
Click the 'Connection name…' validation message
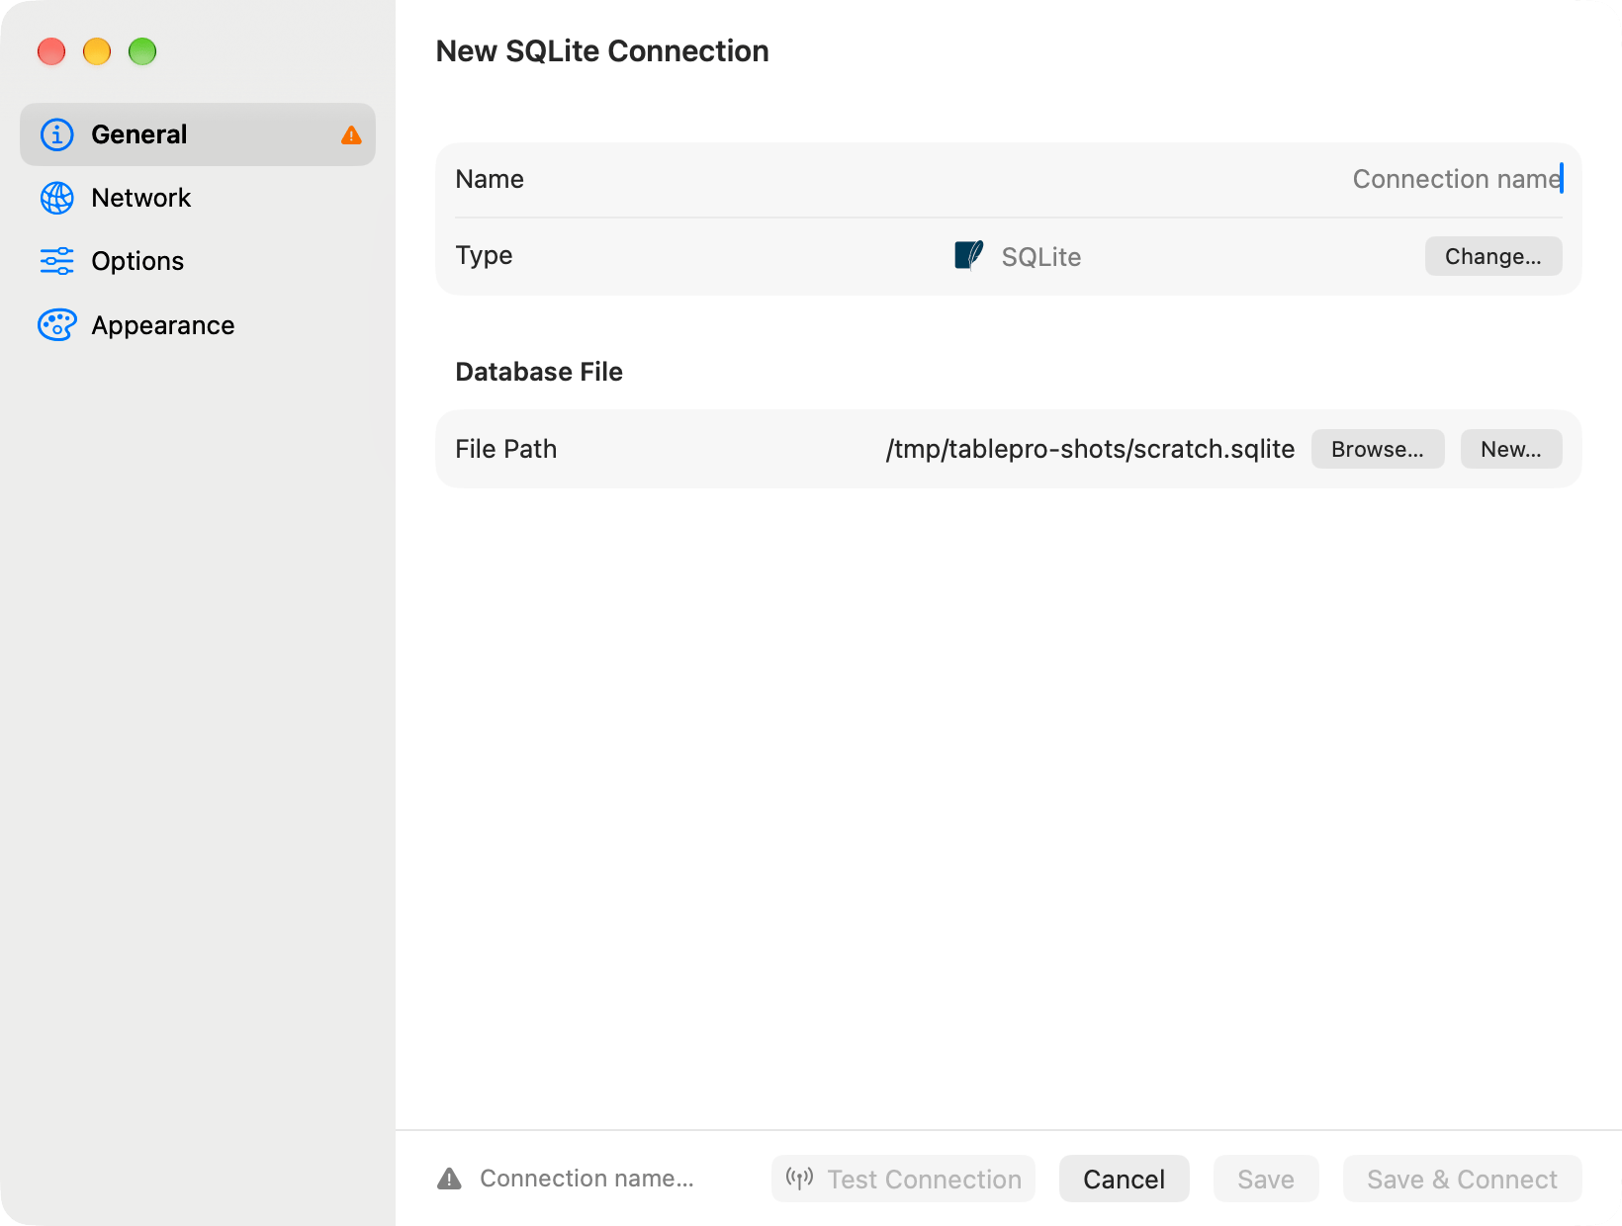tap(586, 1179)
